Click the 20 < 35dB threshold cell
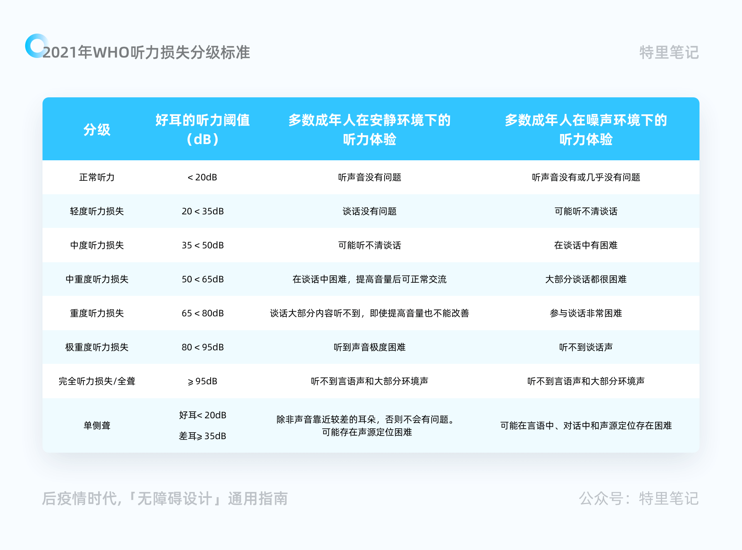Viewport: 742px width, 550px height. 203,211
